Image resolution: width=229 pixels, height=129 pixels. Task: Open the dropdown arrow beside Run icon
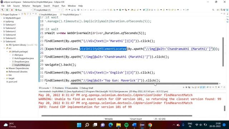tap(123, 10)
